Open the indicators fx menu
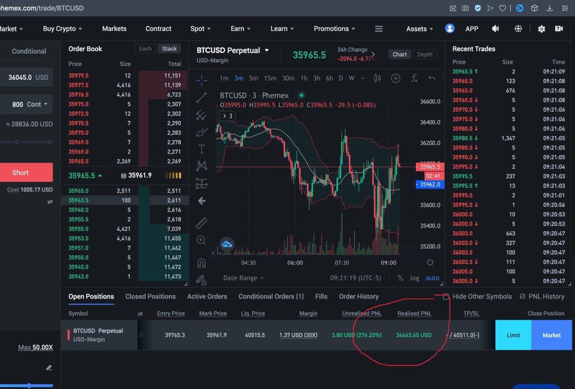Viewport: 575px width, 389px height. [414, 78]
